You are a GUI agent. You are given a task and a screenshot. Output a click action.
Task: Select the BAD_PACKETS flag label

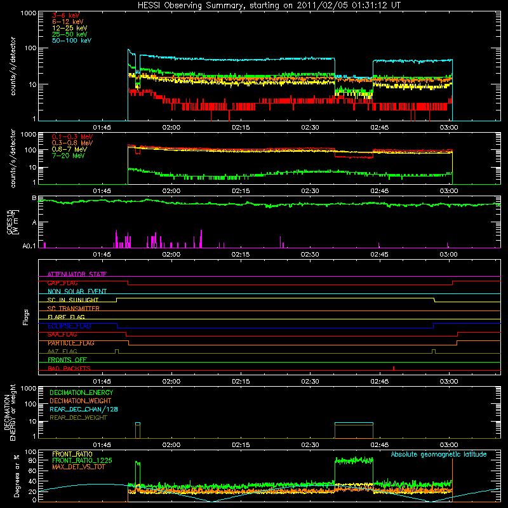click(x=69, y=368)
